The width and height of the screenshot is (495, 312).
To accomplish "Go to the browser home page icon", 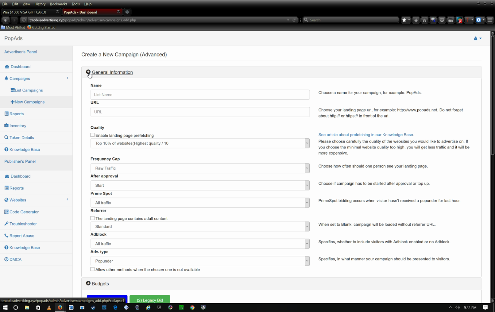I will [424, 20].
